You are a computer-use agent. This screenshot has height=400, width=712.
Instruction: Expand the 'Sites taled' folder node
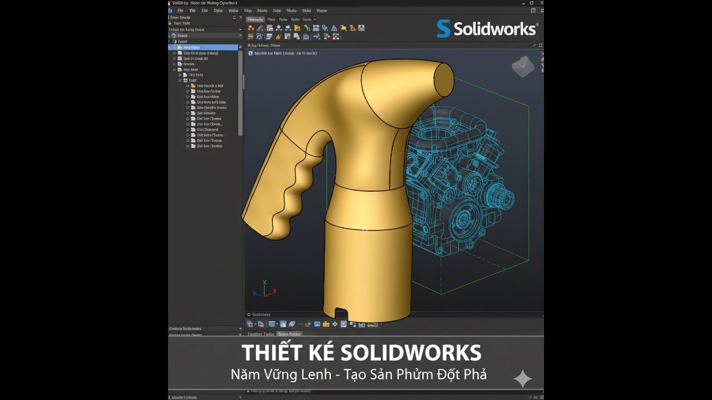174,69
